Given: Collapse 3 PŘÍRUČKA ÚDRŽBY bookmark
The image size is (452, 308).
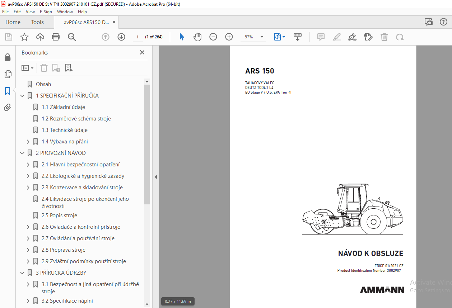Looking at the screenshot, I should click(22, 273).
